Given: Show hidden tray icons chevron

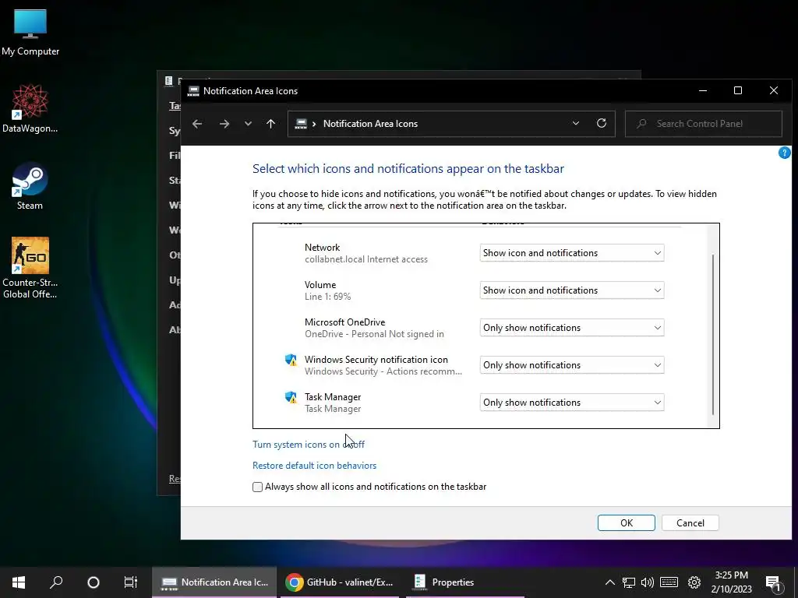Looking at the screenshot, I should click(x=609, y=582).
